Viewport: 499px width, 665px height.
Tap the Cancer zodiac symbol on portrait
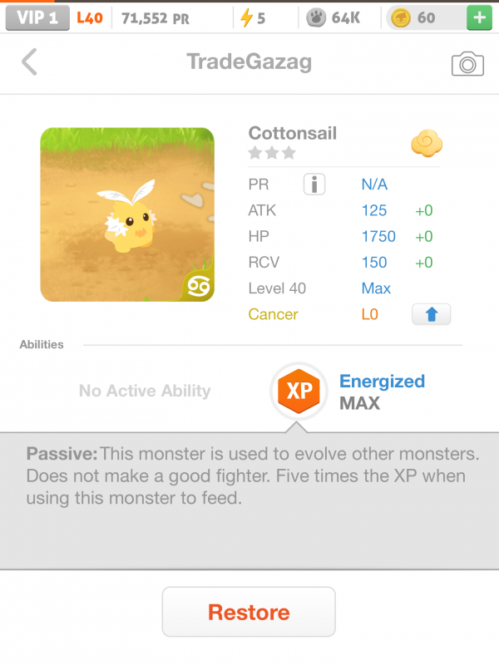[x=200, y=287]
